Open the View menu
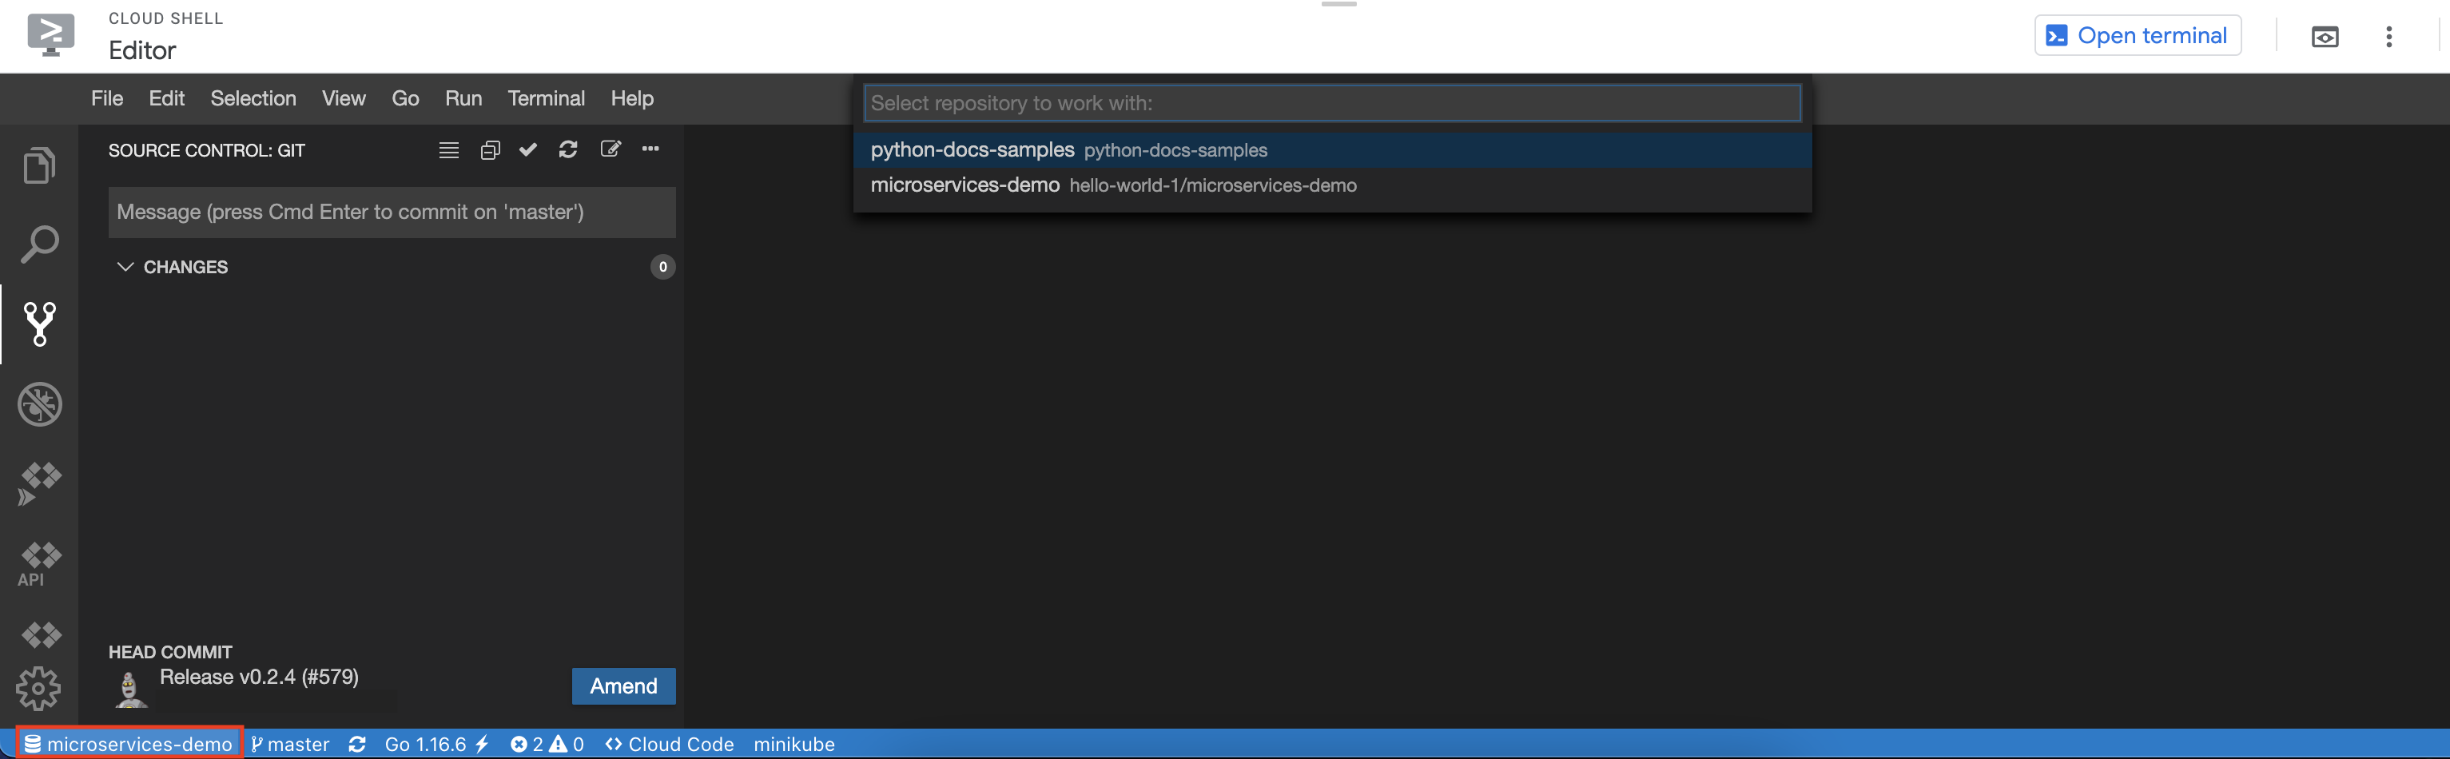The image size is (2450, 759). [344, 98]
